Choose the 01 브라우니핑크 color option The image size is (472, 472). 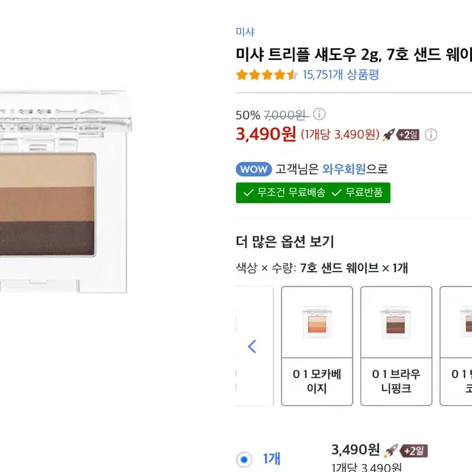[396, 346]
